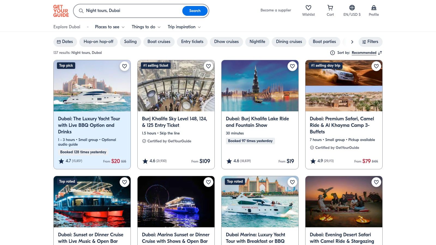Image resolution: width=436 pixels, height=245 pixels.
Task: Click the blue Search button
Action: (x=195, y=11)
